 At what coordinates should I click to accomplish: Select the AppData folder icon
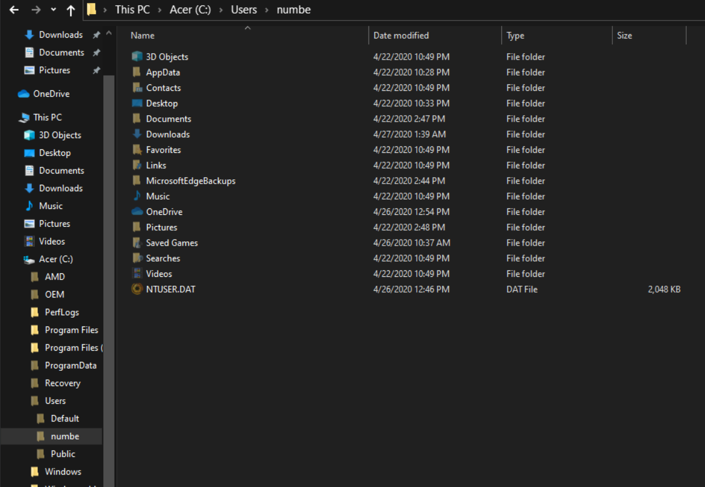tap(136, 72)
